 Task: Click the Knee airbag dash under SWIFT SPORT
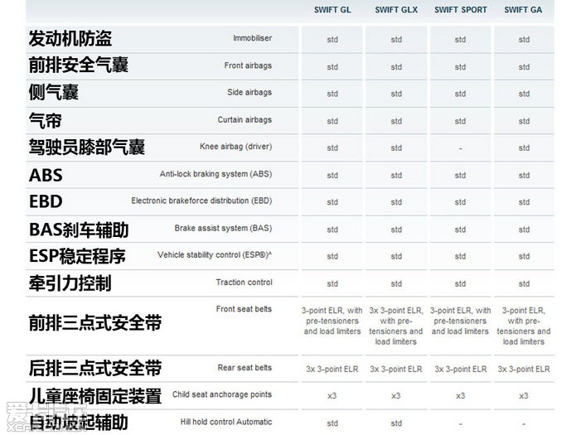(x=460, y=147)
